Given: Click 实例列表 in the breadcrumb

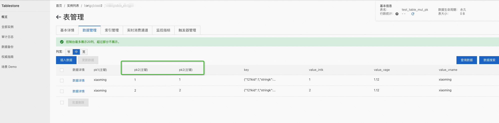Looking at the screenshot, I should click(73, 6).
